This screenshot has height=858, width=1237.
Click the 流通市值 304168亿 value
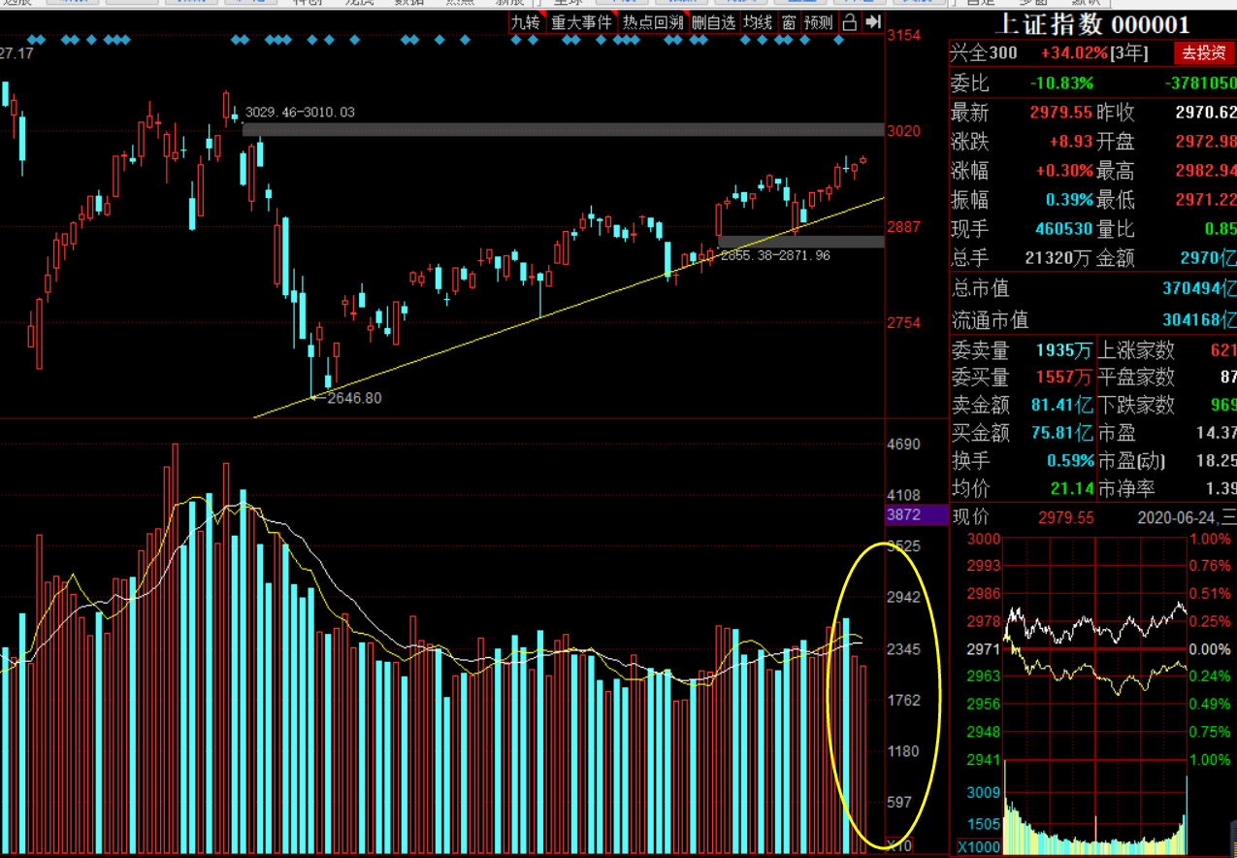pyautogui.click(x=1199, y=319)
